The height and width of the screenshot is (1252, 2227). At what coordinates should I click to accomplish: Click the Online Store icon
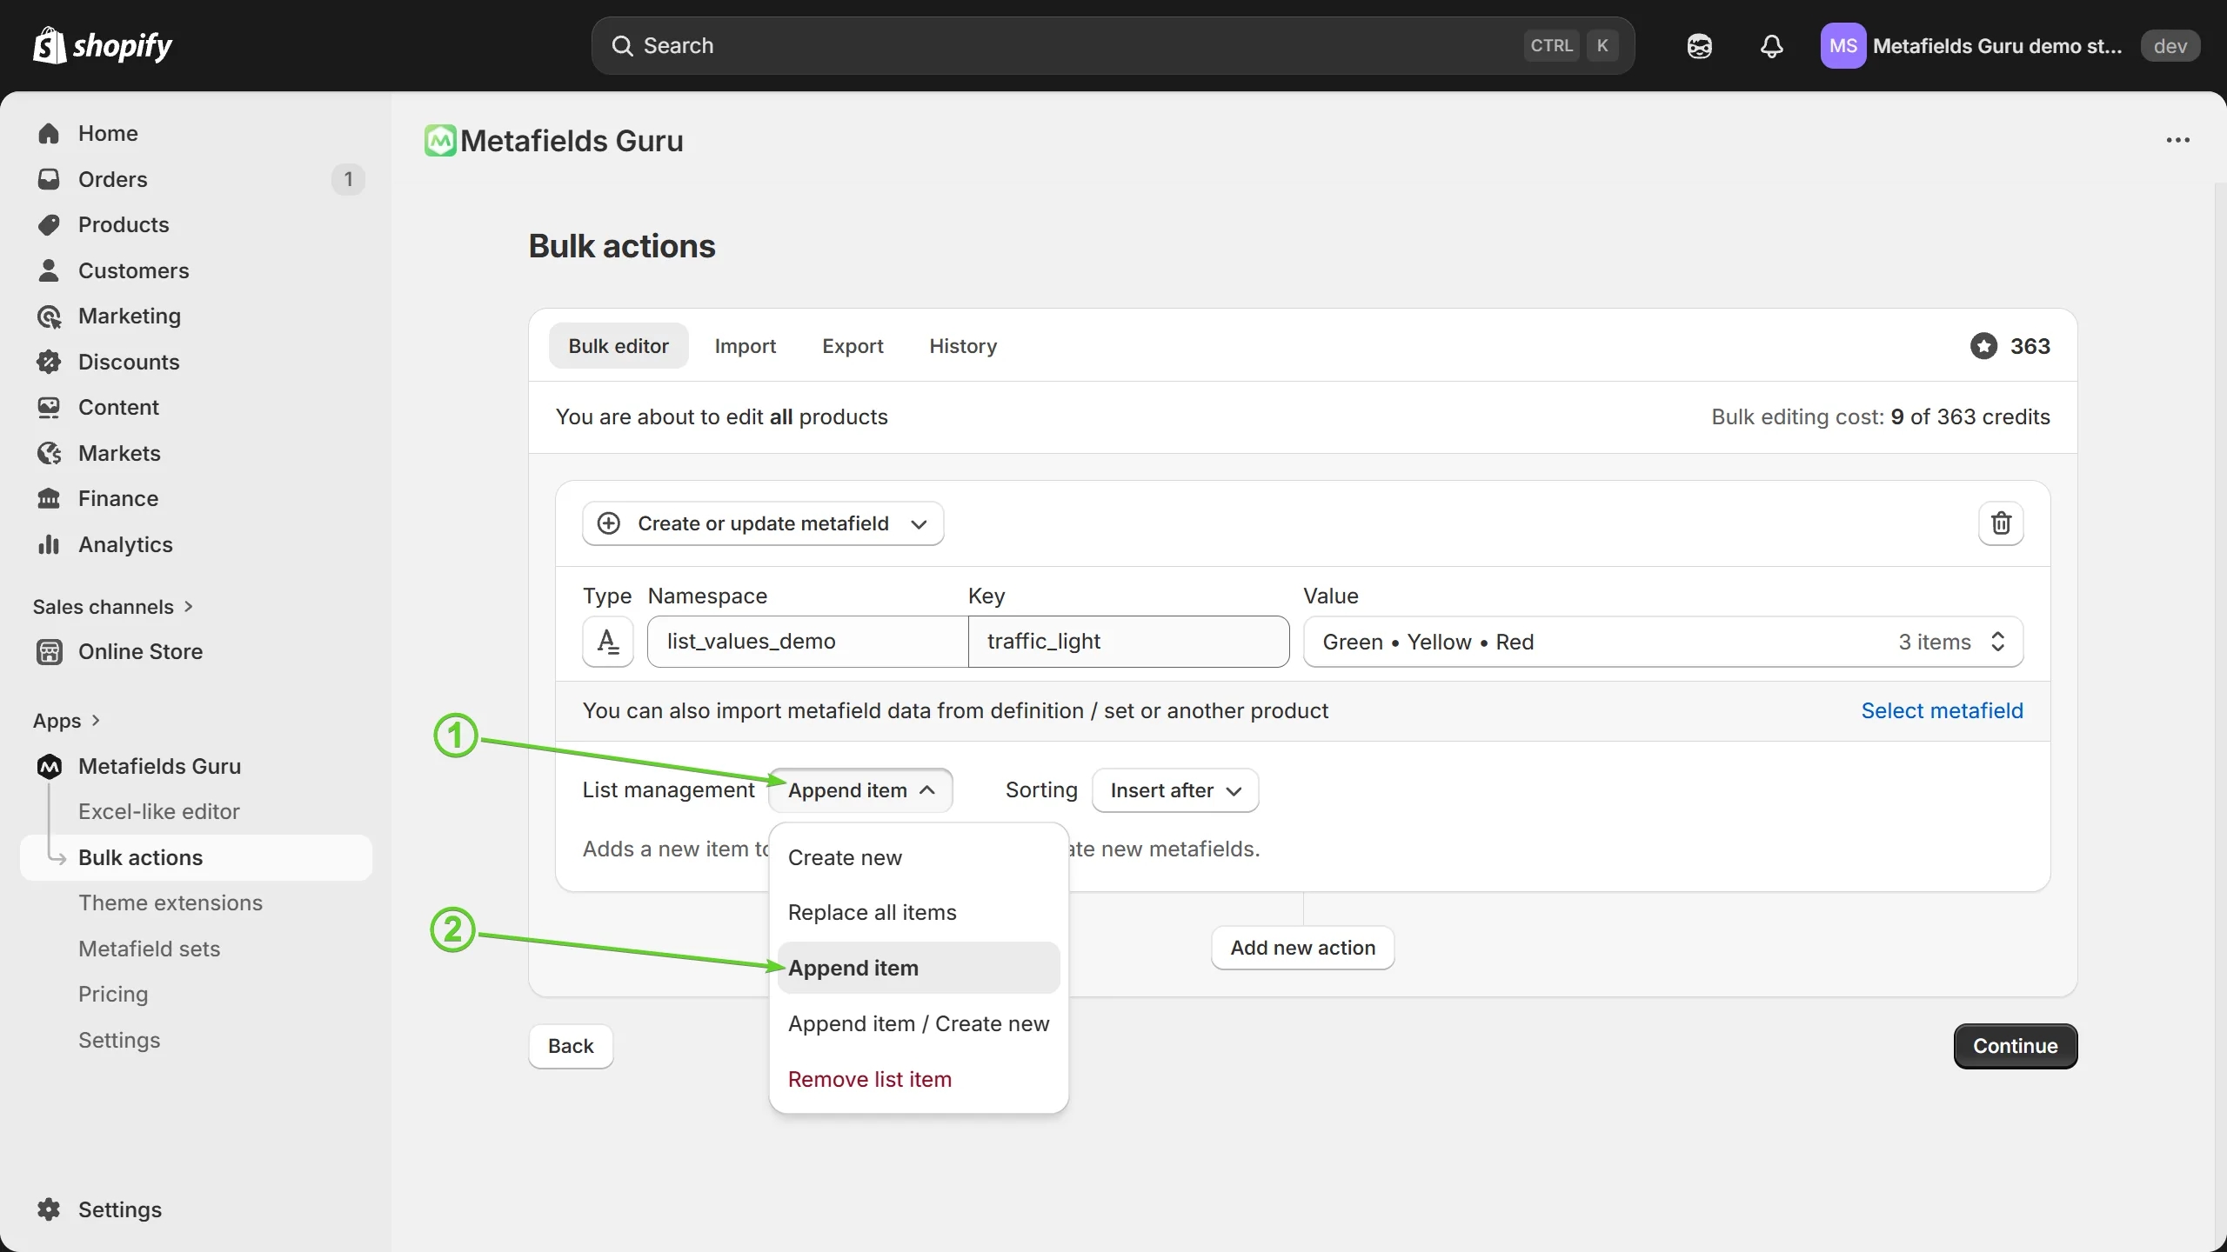pos(49,651)
